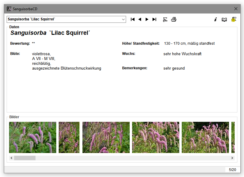
Task: Open the fifth flower thumbnail
Action: point(205,137)
